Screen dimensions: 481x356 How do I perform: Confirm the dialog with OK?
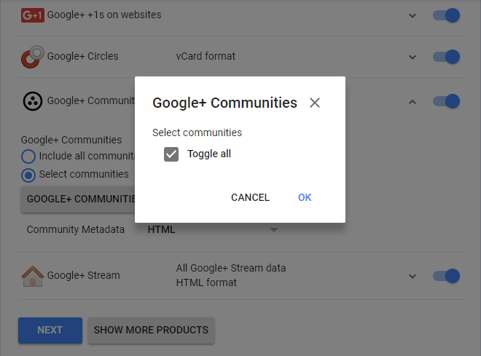point(305,197)
